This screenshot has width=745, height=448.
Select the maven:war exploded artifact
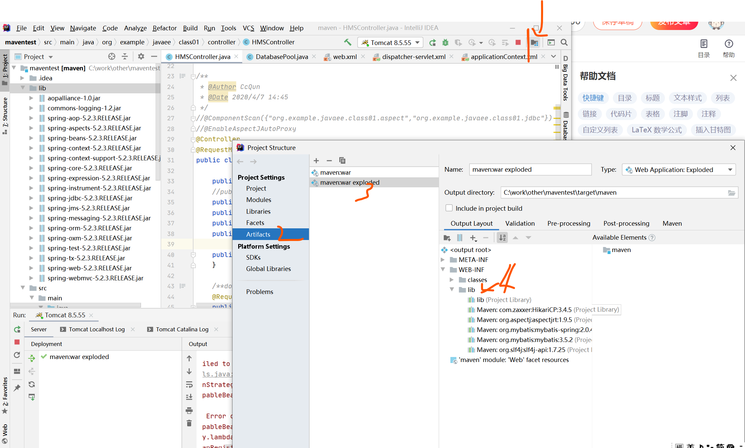(x=349, y=182)
